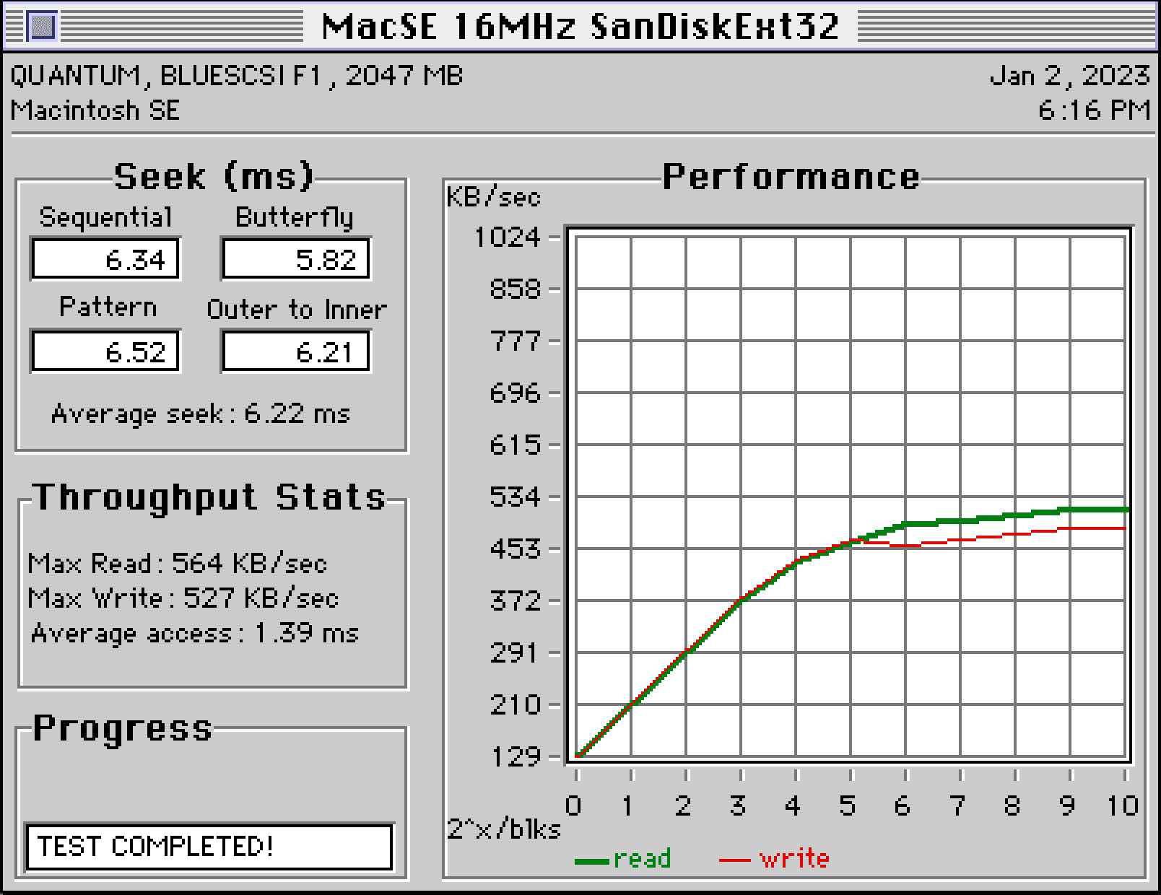Click the 534 KB/sec axis label
Screen dimensions: 1161x895
514,497
